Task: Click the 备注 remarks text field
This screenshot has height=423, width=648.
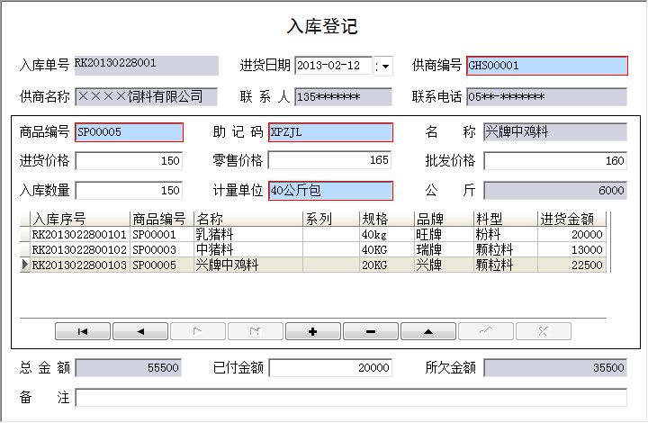Action: point(351,398)
